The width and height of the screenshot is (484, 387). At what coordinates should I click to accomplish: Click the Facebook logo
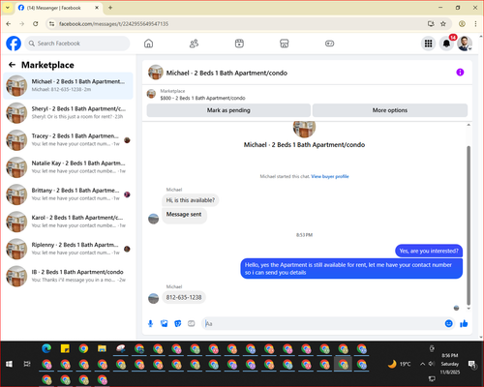coord(14,44)
